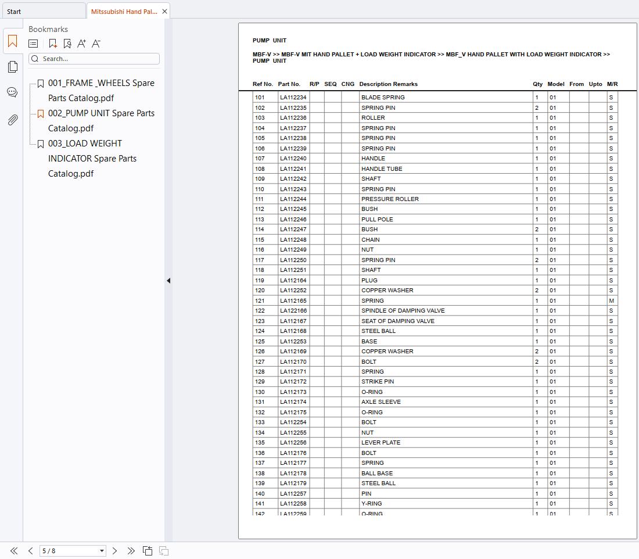Collapse the Bookmarks side panel
This screenshot has width=639, height=559.
[x=168, y=281]
